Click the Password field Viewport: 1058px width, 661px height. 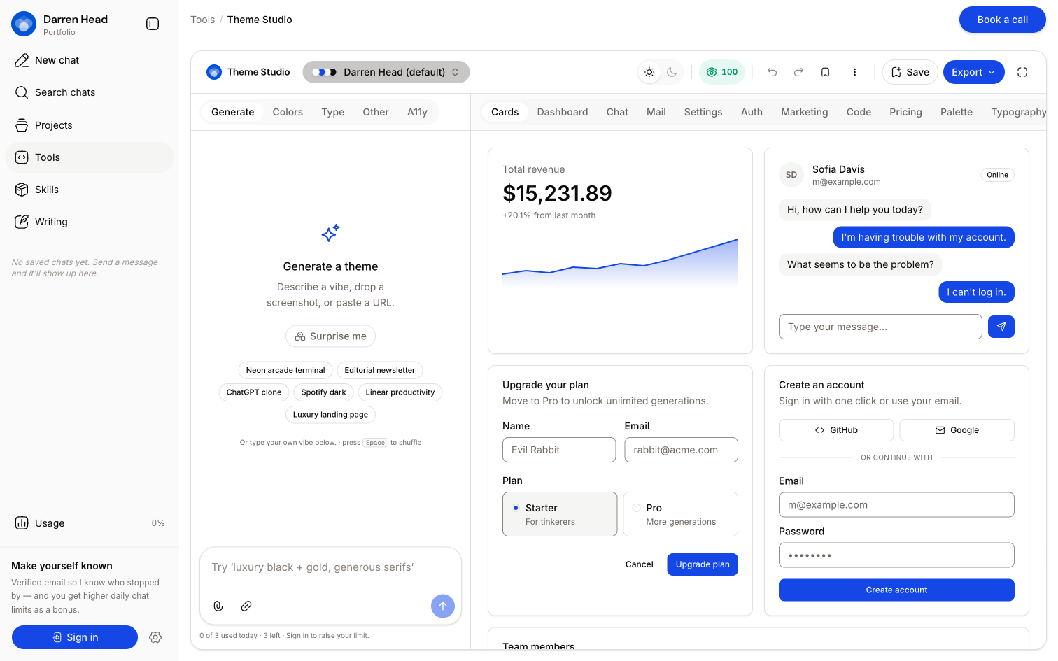tap(896, 555)
